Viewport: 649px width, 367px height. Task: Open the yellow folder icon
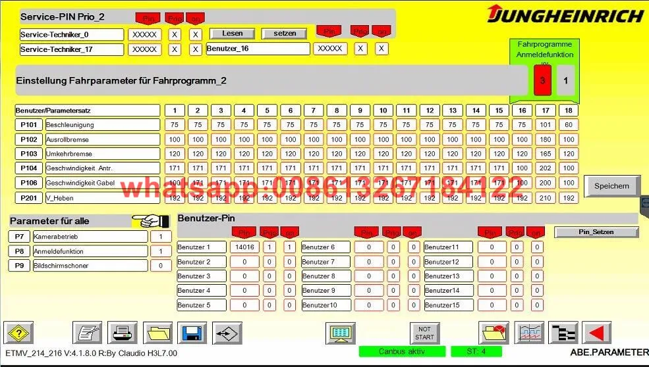(157, 333)
